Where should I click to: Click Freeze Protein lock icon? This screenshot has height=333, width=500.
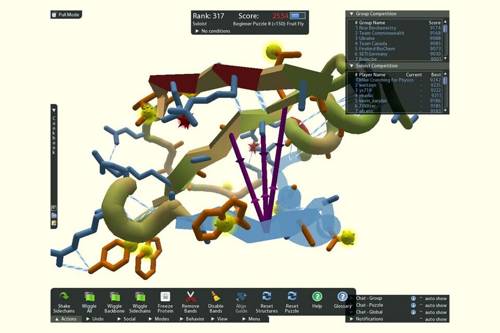pyautogui.click(x=165, y=297)
